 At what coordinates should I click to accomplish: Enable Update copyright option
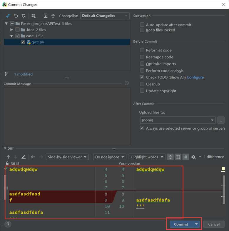(x=142, y=91)
